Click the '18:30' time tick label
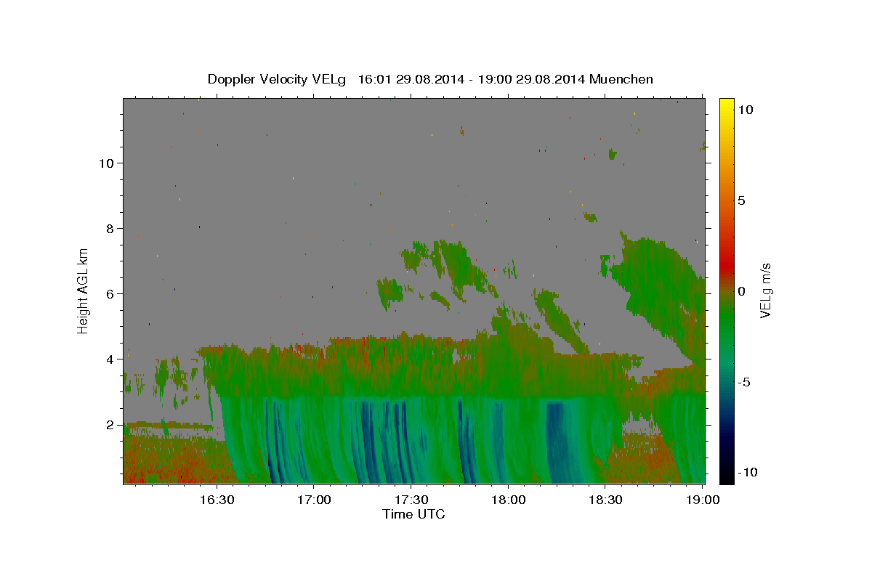 pyautogui.click(x=605, y=500)
